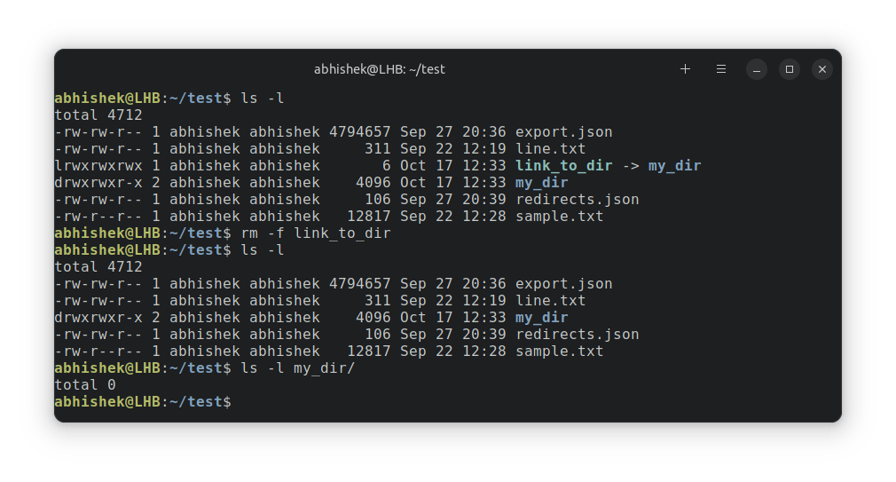This screenshot has height=482, width=896.
Task: Click redirects.json in the second listing
Action: (578, 335)
